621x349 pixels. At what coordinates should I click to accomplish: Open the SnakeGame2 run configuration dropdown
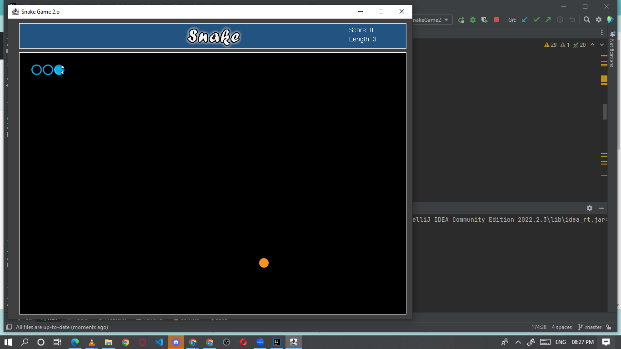click(432, 20)
